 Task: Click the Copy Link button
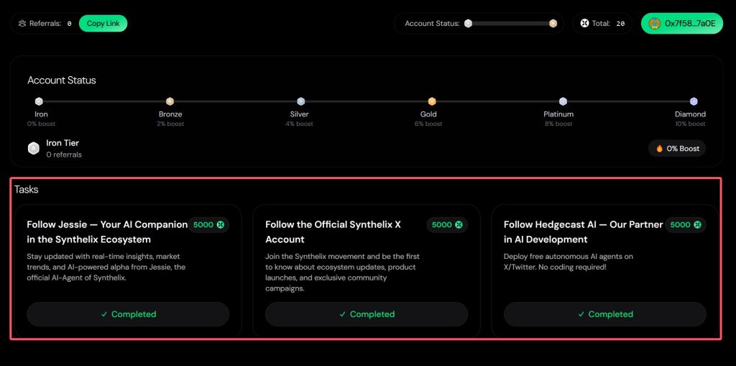[x=103, y=24]
